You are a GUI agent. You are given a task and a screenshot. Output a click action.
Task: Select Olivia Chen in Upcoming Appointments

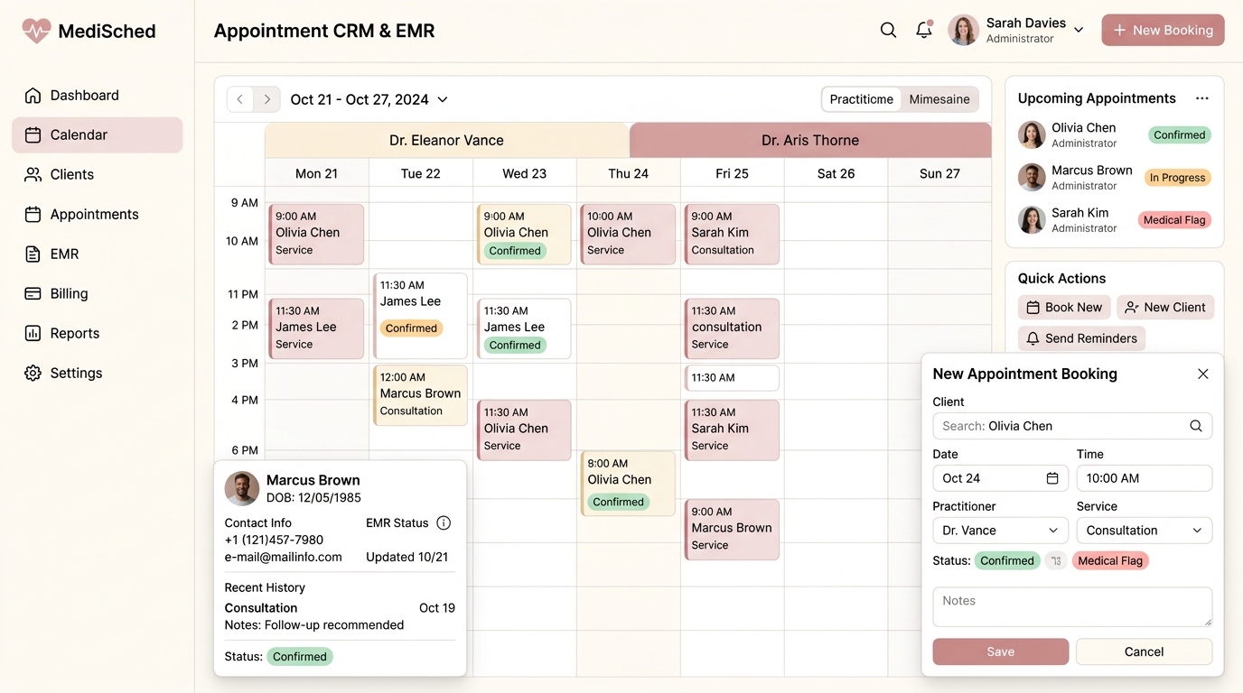click(x=1115, y=135)
